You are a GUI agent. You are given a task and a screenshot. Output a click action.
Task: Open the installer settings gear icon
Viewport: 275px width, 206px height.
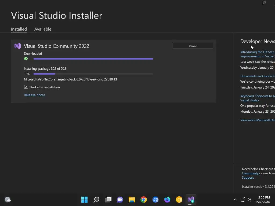click(264, 3)
